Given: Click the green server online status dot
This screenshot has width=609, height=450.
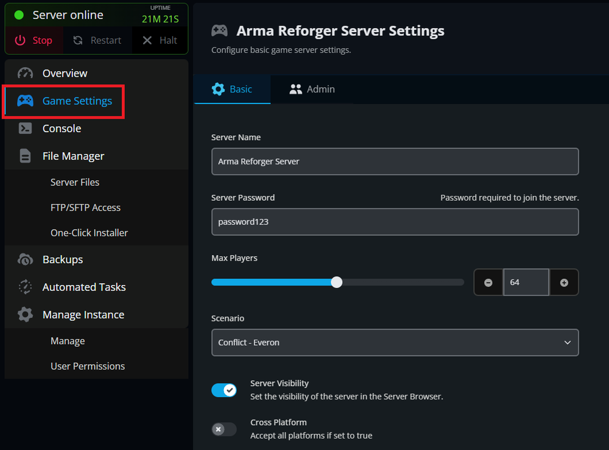Looking at the screenshot, I should (19, 15).
